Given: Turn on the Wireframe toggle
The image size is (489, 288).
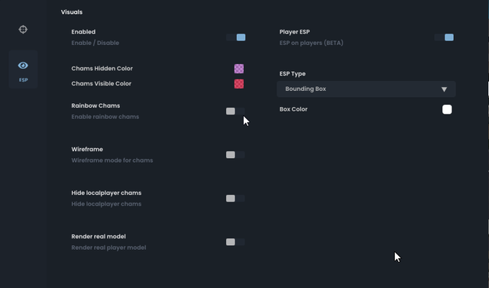Looking at the screenshot, I should coord(235,154).
